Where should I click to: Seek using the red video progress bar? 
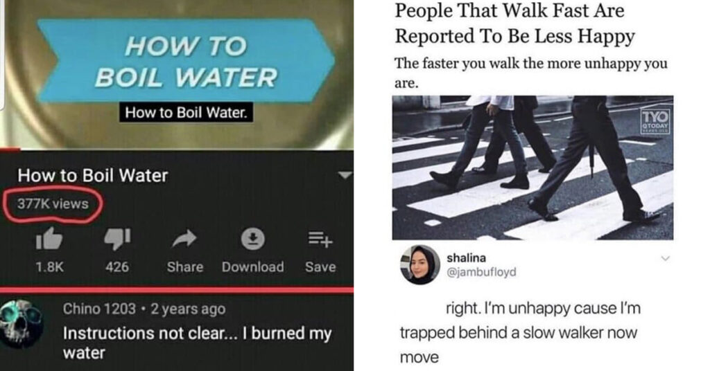point(177,149)
